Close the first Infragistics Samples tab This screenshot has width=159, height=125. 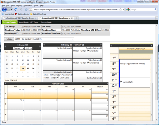tap(36, 18)
